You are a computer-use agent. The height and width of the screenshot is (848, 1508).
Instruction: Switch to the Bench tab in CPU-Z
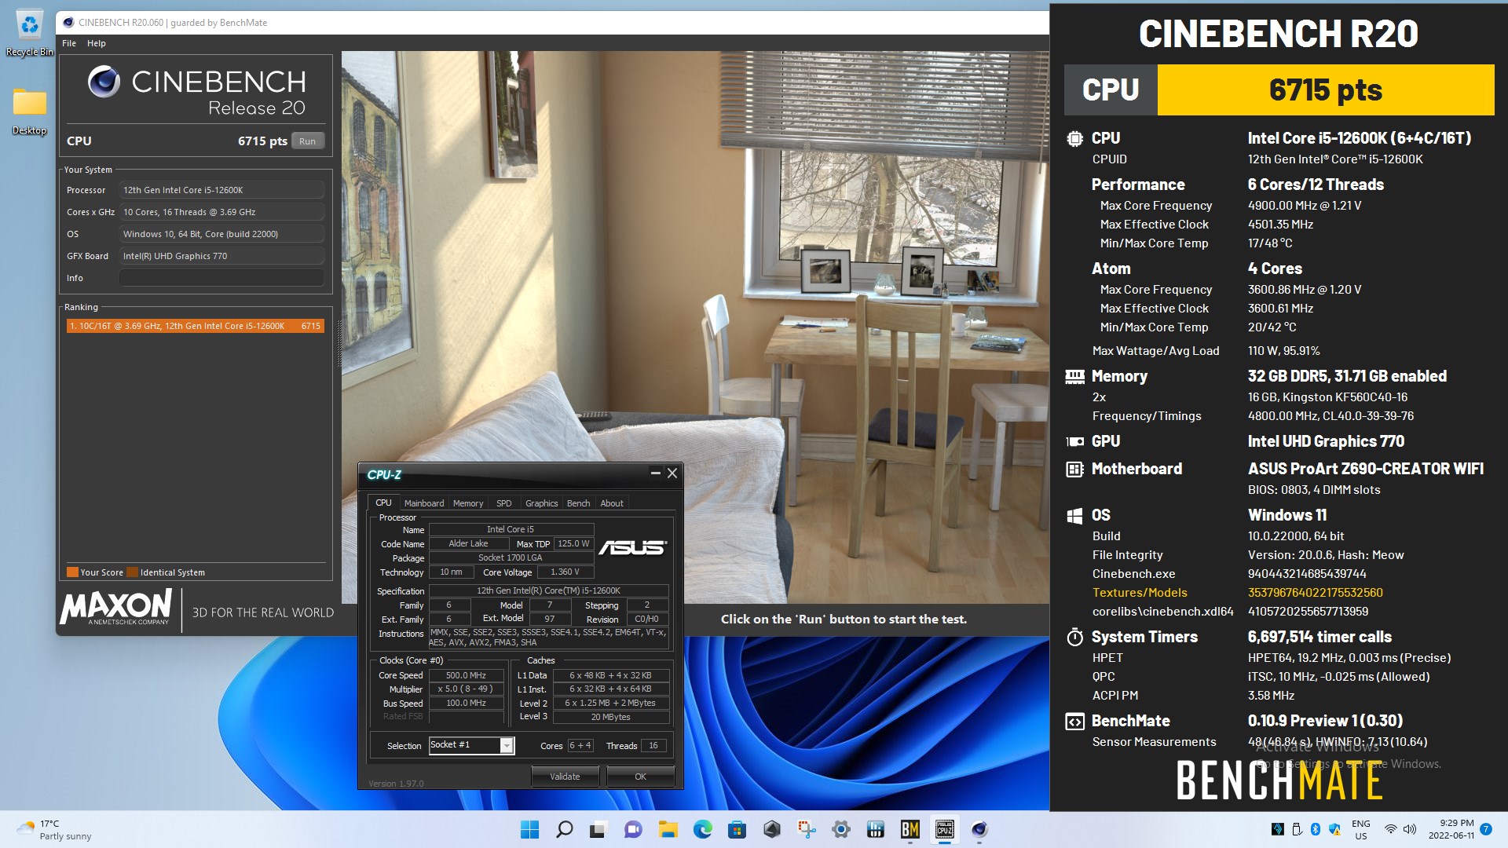[x=579, y=503]
